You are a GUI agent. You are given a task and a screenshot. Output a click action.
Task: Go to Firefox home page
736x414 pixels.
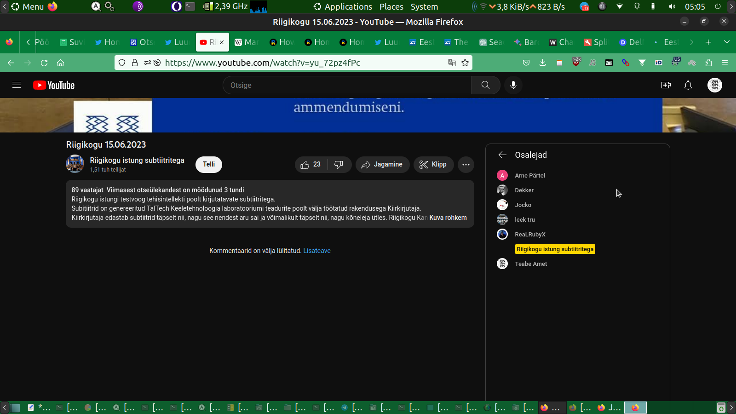tap(60, 63)
